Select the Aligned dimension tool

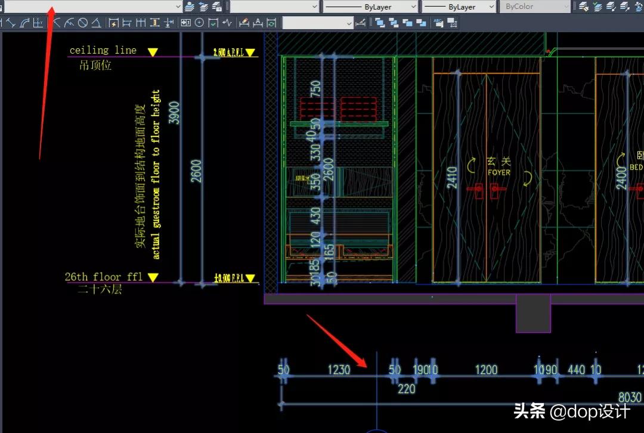click(x=11, y=23)
